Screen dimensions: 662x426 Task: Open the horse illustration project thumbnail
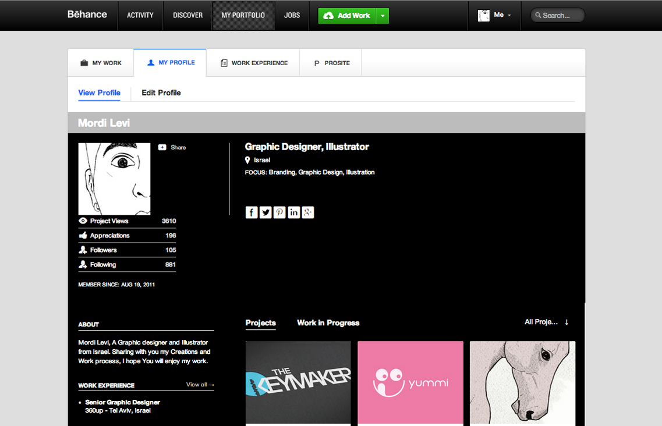[523, 382]
